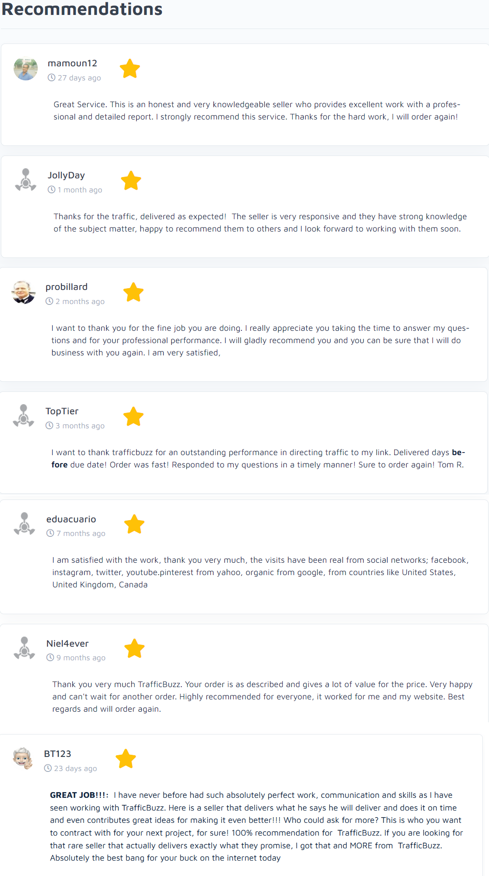Viewport: 489px width, 876px height.
Task: Open the mamoun12 username link
Action: (x=72, y=63)
